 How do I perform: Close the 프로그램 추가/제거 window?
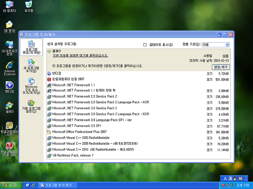(x=231, y=35)
